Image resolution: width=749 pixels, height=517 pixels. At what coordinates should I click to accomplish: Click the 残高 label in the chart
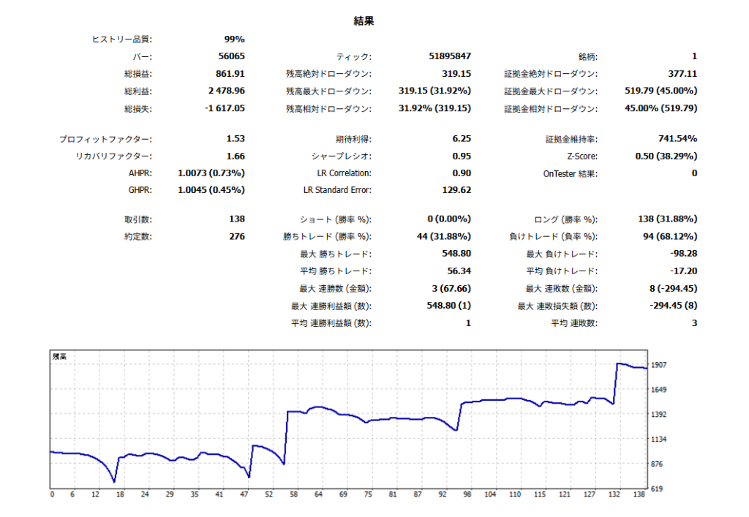[x=60, y=357]
